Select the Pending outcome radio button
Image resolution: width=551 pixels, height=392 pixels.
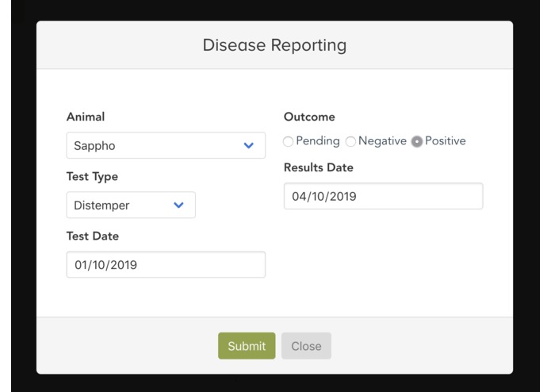(288, 141)
